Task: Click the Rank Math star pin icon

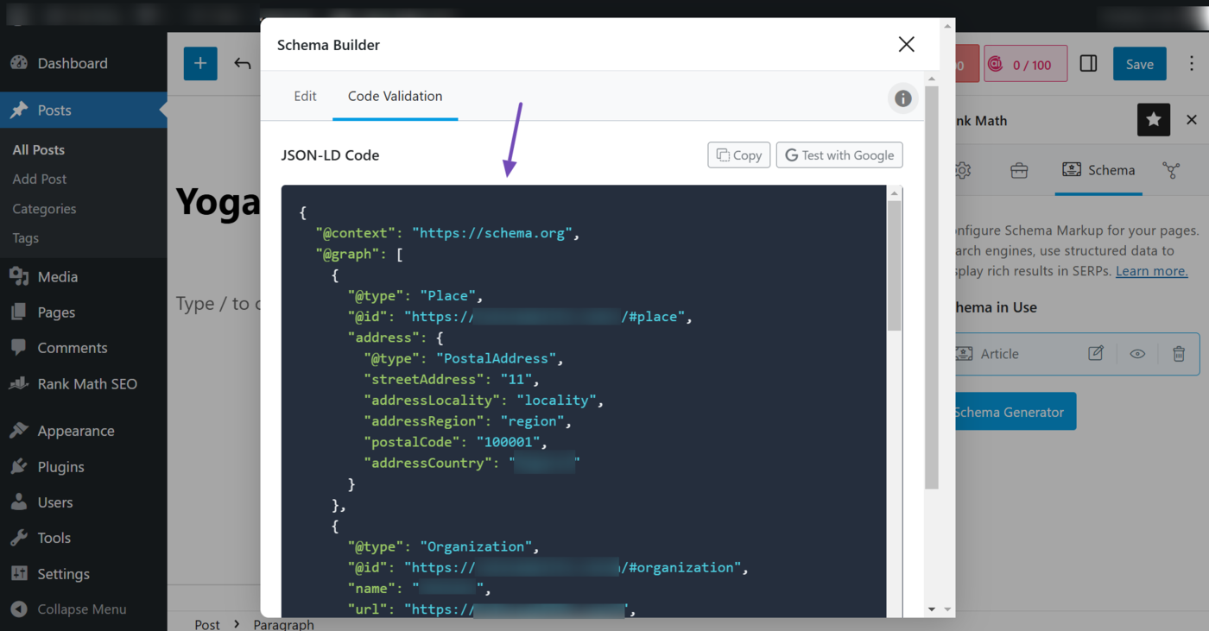Action: coord(1153,121)
